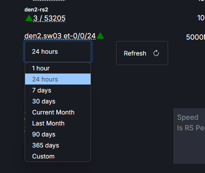The height and width of the screenshot is (173, 205).
Task: Click the Refresh button
Action: click(x=142, y=53)
